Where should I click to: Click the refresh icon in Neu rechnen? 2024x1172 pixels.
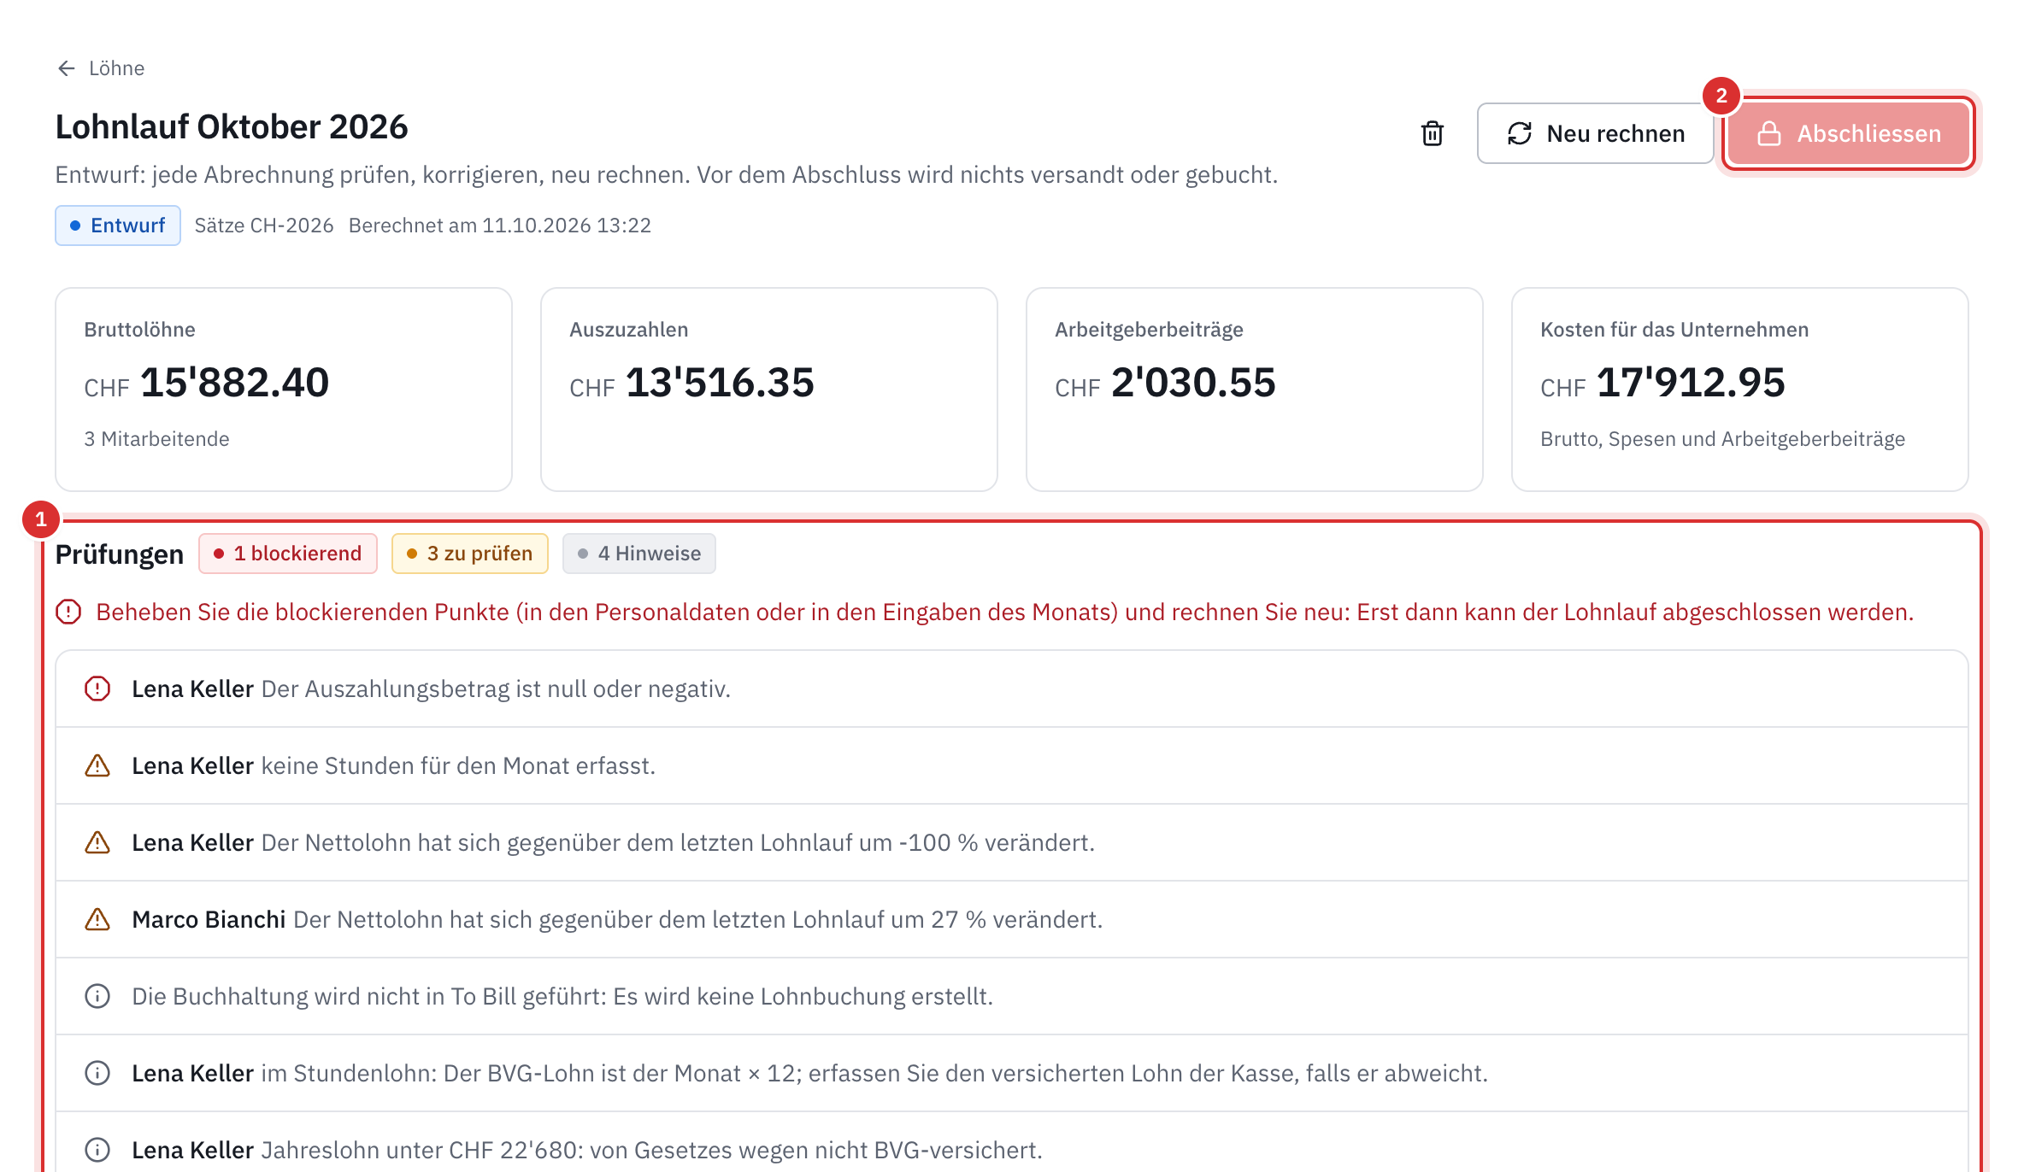tap(1520, 133)
